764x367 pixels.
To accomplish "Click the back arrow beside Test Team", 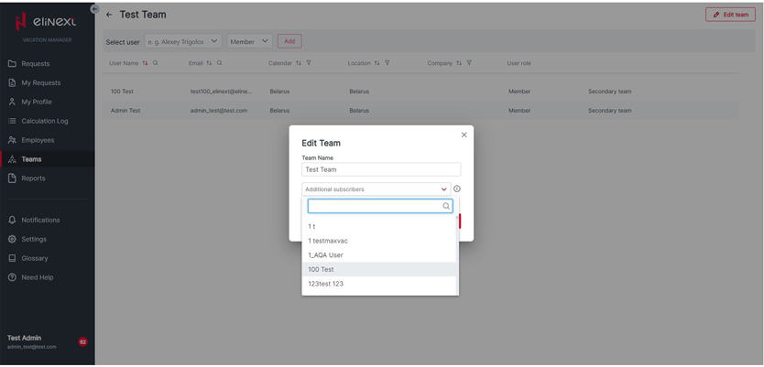I will coord(109,15).
